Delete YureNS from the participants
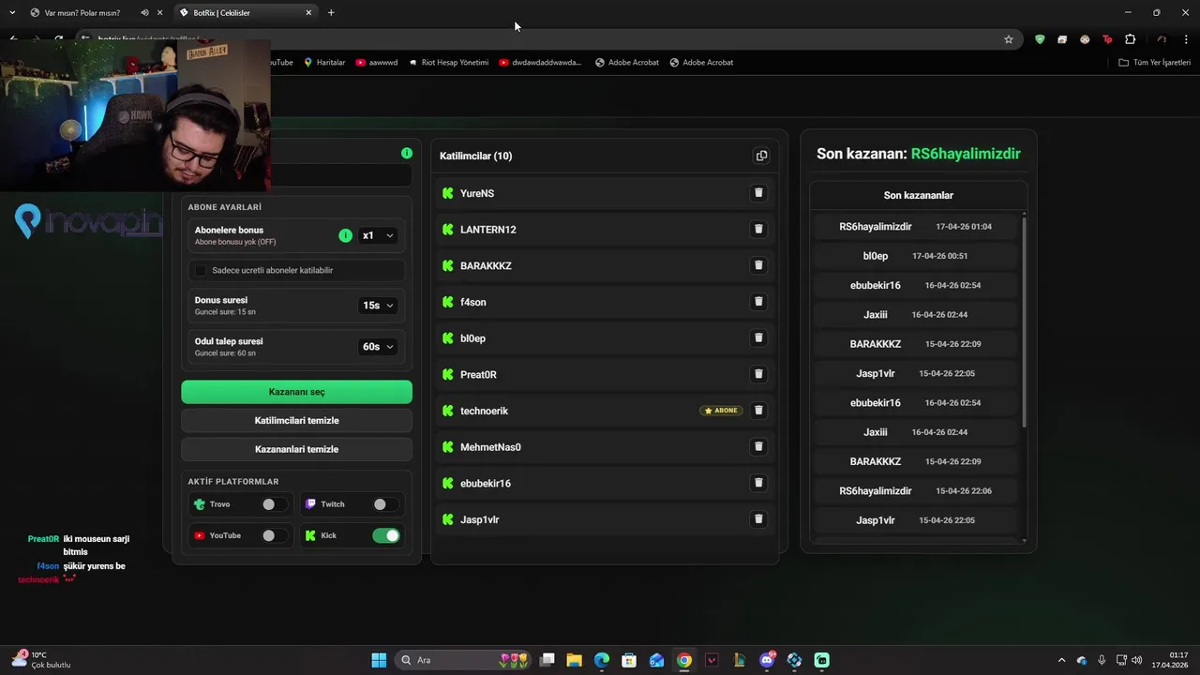The height and width of the screenshot is (675, 1200). pyautogui.click(x=758, y=193)
